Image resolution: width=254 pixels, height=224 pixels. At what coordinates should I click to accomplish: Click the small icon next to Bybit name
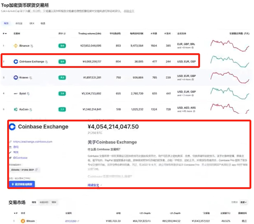tap(28, 94)
